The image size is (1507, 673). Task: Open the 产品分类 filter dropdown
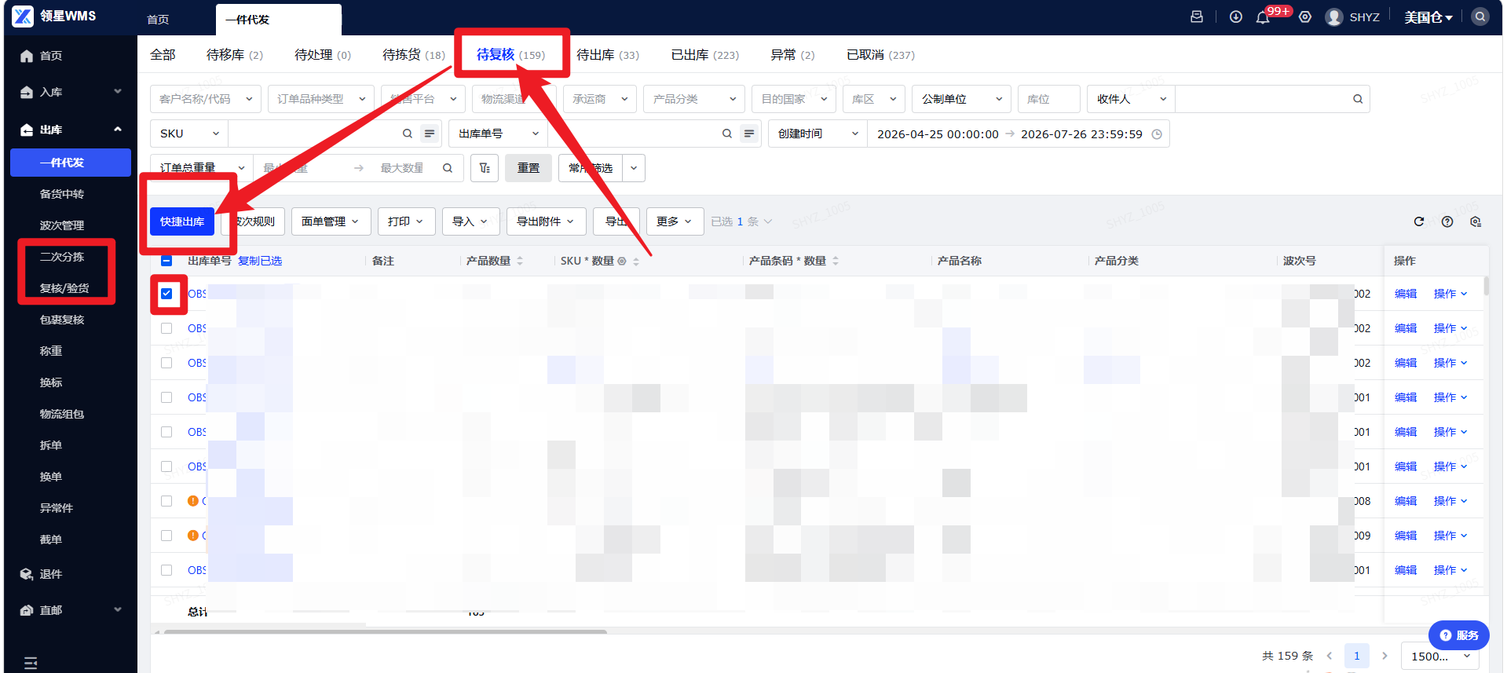point(694,99)
